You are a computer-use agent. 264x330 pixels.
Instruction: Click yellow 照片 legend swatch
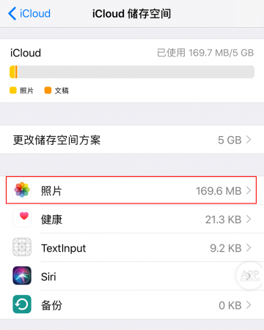pos(13,90)
